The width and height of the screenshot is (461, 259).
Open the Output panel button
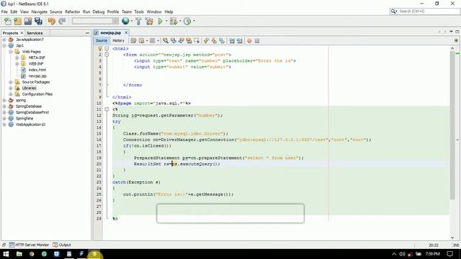pos(62,245)
